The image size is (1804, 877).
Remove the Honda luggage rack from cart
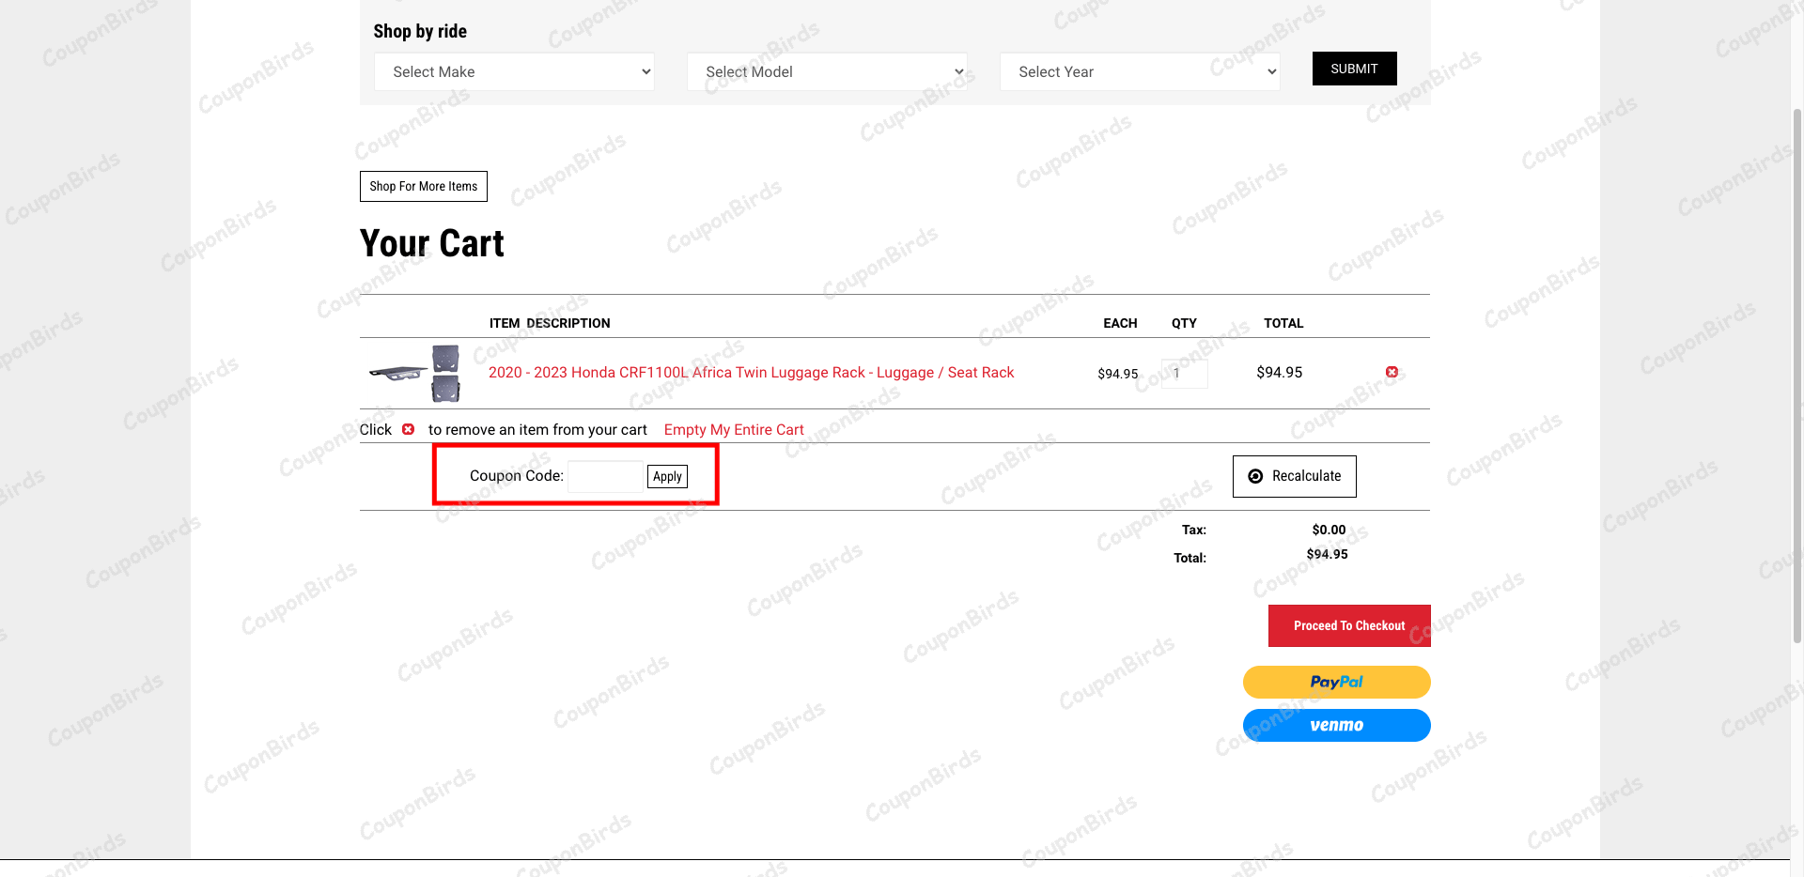pyautogui.click(x=1392, y=373)
